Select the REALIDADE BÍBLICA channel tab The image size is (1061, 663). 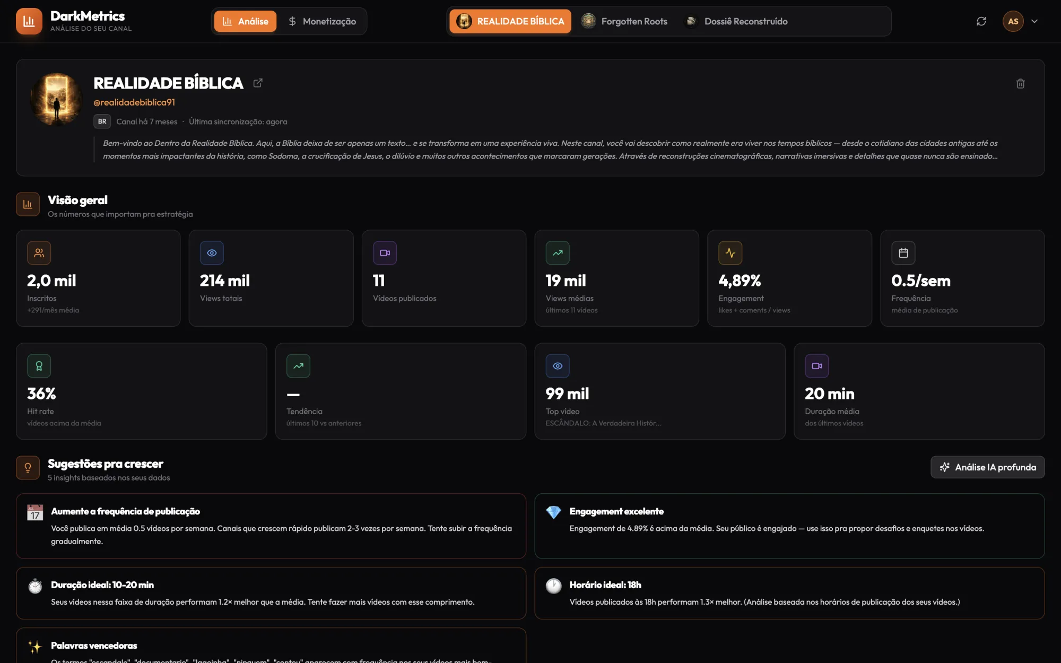tap(510, 21)
